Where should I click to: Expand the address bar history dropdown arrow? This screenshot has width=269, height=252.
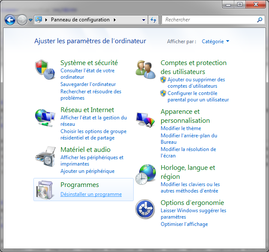(x=143, y=20)
